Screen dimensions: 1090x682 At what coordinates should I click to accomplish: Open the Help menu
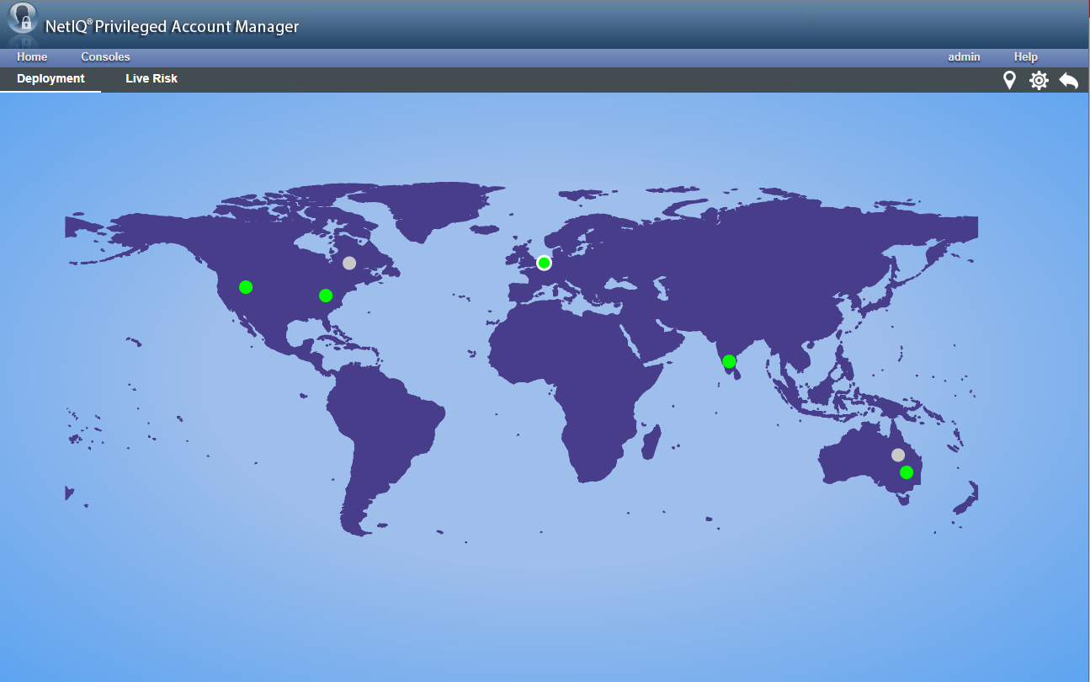(x=1026, y=57)
